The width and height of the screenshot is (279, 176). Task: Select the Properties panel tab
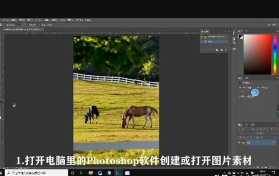pyautogui.click(x=240, y=78)
